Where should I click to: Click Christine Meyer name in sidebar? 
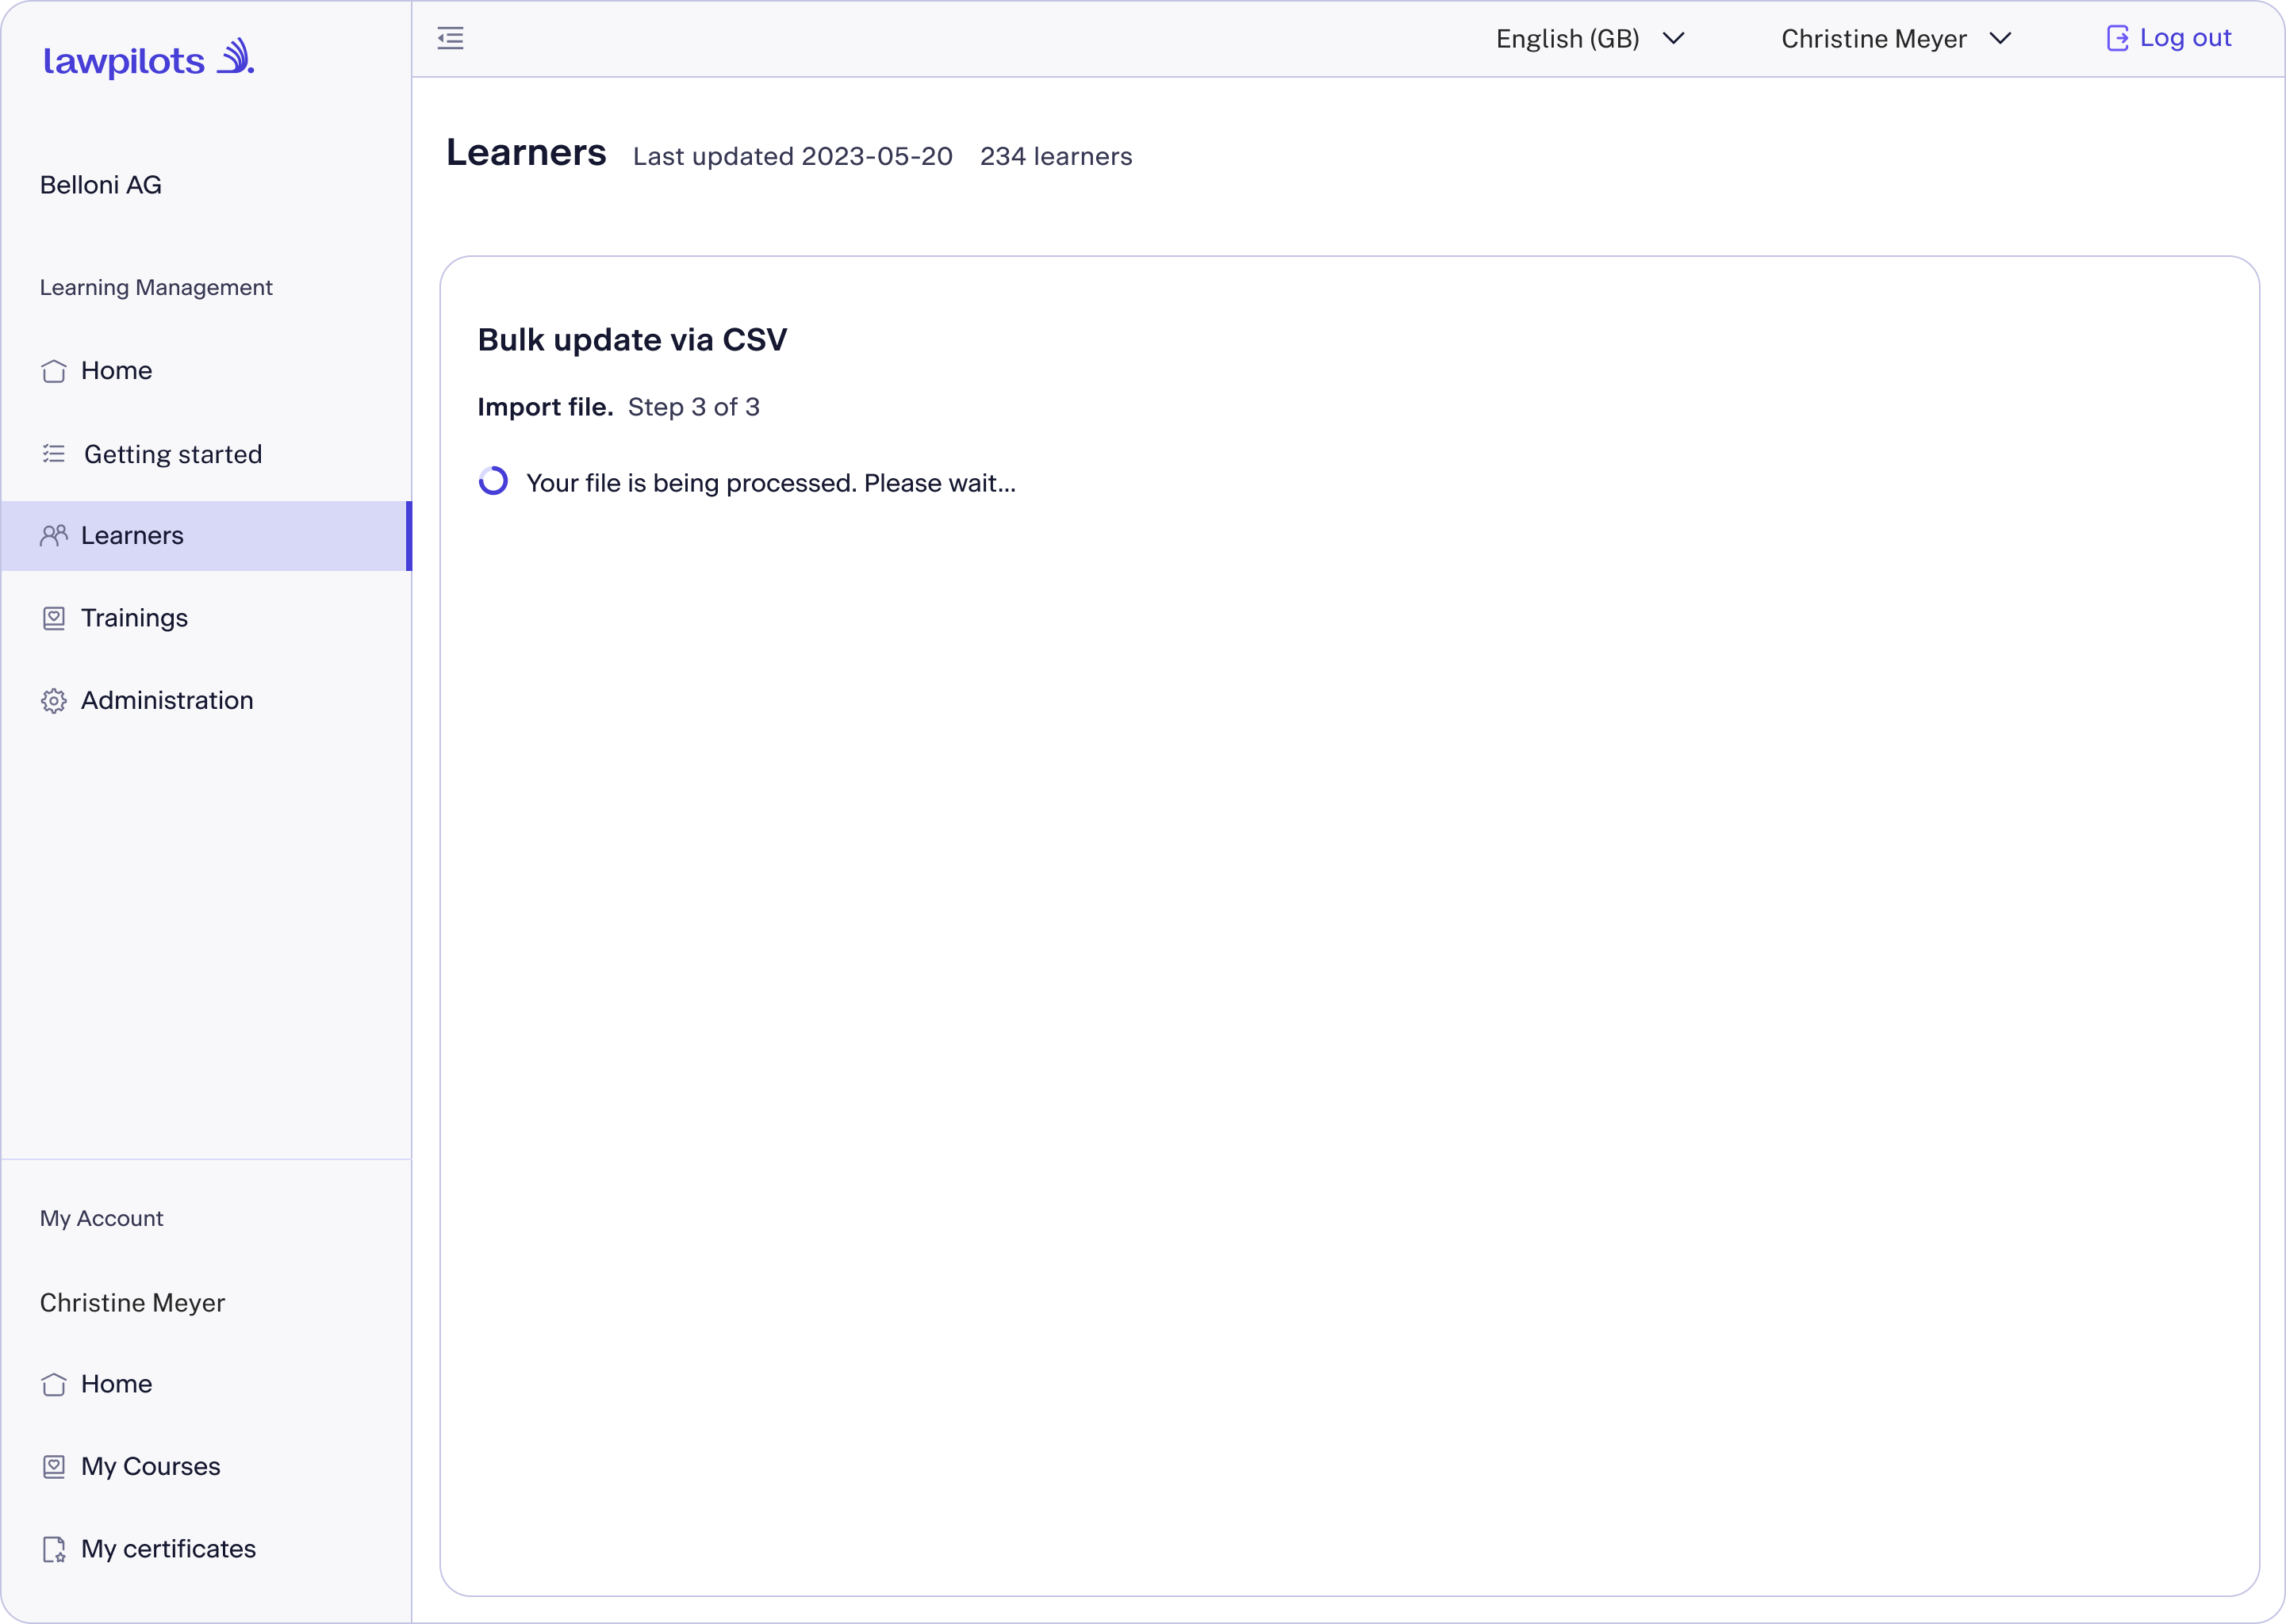pyautogui.click(x=133, y=1303)
